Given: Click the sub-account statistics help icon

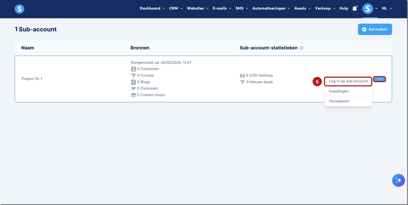Looking at the screenshot, I should 301,48.
